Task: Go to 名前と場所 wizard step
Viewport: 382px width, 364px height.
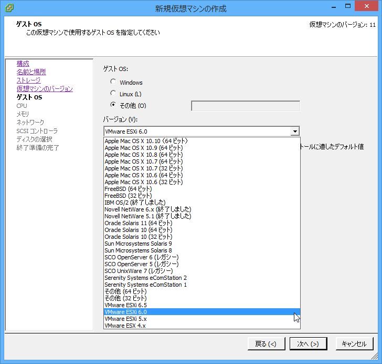Action: 31,72
